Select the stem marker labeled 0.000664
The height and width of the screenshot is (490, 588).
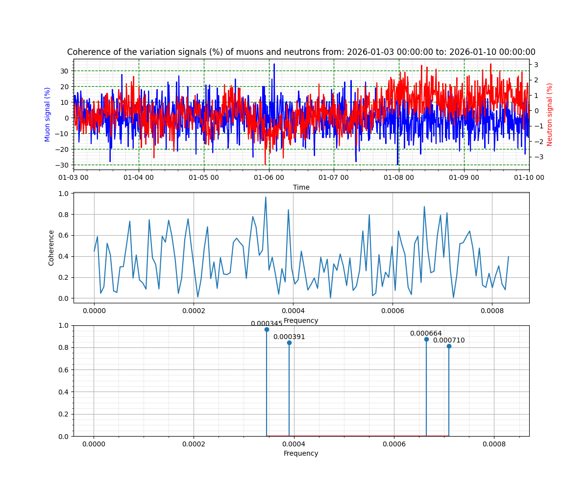coord(426,339)
